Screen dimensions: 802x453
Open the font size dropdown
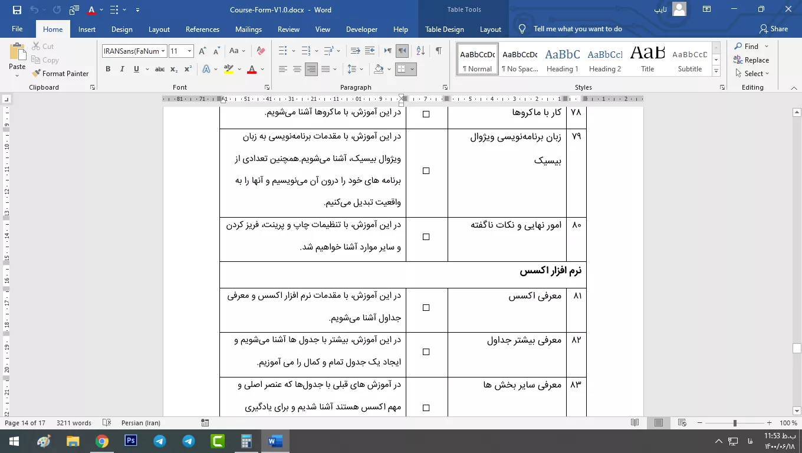click(x=189, y=51)
